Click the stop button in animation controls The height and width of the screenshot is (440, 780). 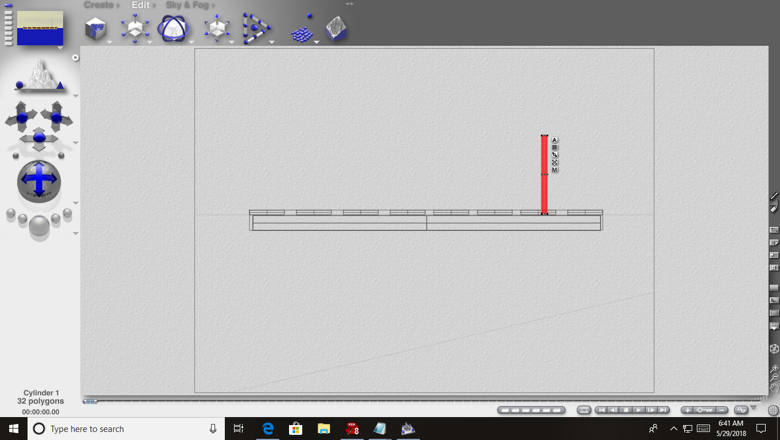click(626, 410)
